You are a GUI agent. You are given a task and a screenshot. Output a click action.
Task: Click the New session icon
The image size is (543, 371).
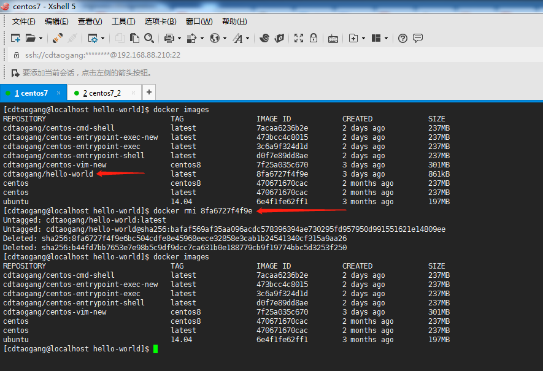[15, 38]
